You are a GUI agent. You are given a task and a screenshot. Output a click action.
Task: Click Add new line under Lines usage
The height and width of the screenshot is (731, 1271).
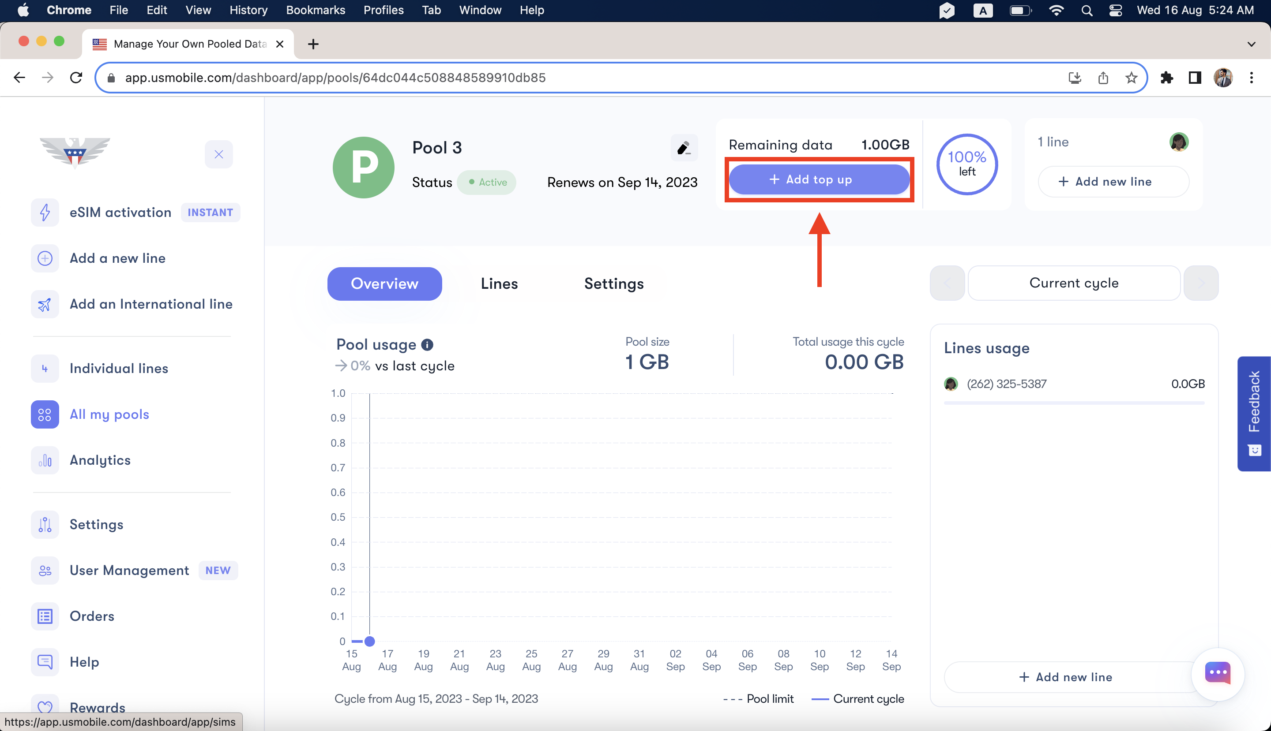coord(1065,677)
